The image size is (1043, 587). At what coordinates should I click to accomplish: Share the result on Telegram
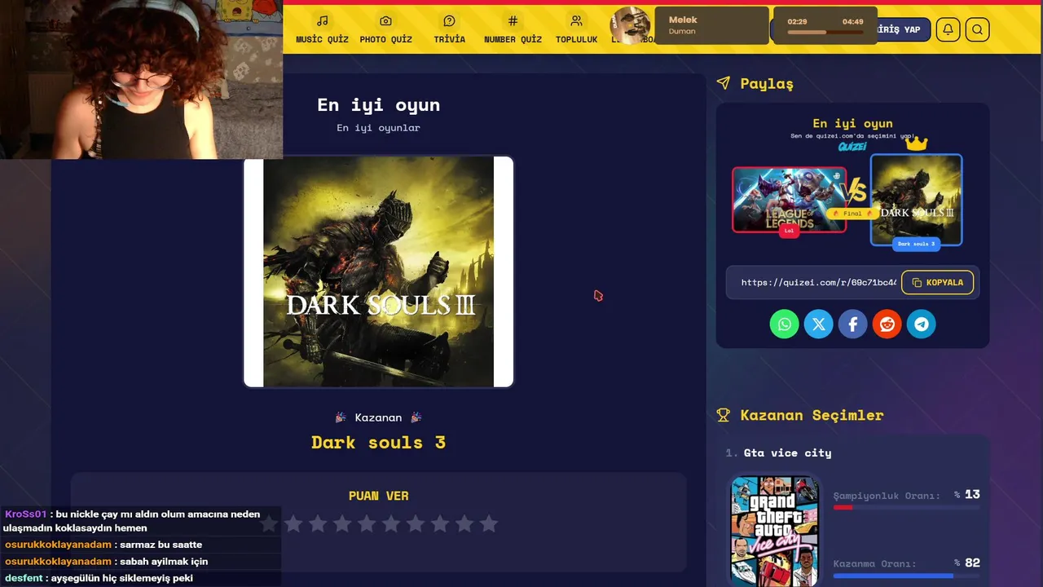tap(922, 324)
